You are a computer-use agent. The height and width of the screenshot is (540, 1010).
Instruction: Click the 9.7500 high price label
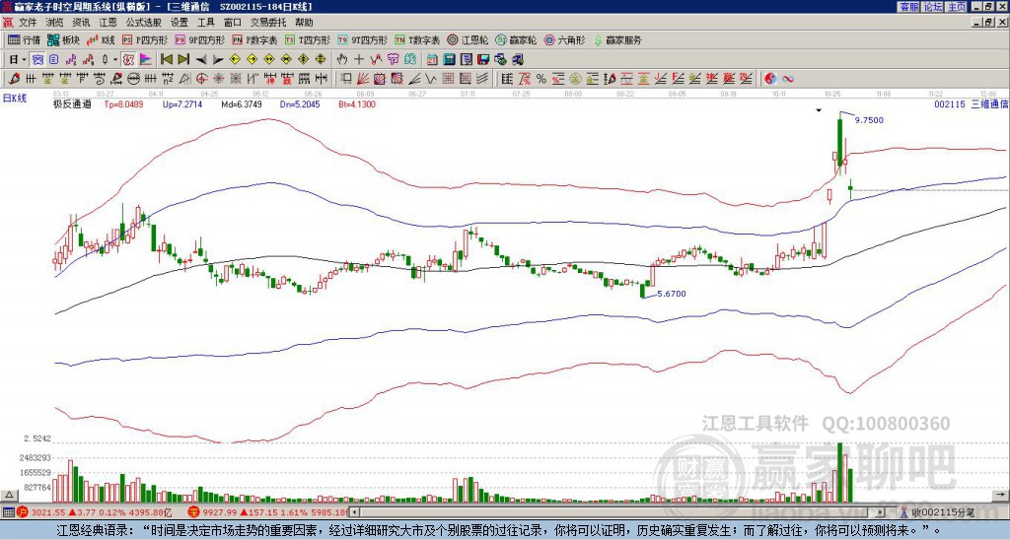pos(870,120)
